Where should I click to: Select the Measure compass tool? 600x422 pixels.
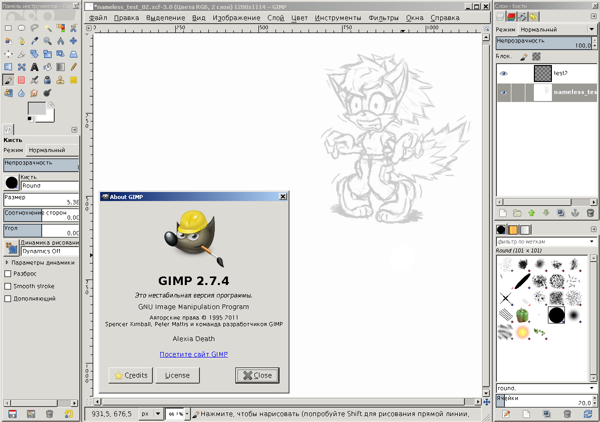pos(61,41)
